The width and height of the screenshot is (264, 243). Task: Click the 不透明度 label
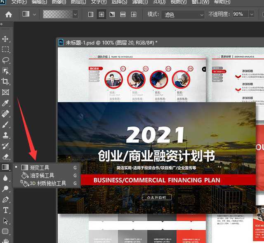[219, 14]
